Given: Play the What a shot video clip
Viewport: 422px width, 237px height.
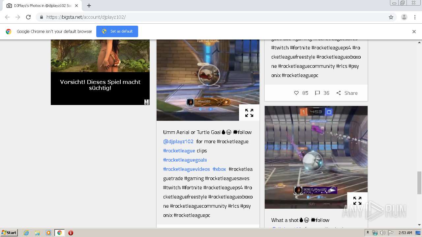Looking at the screenshot, I should click(x=316, y=157).
